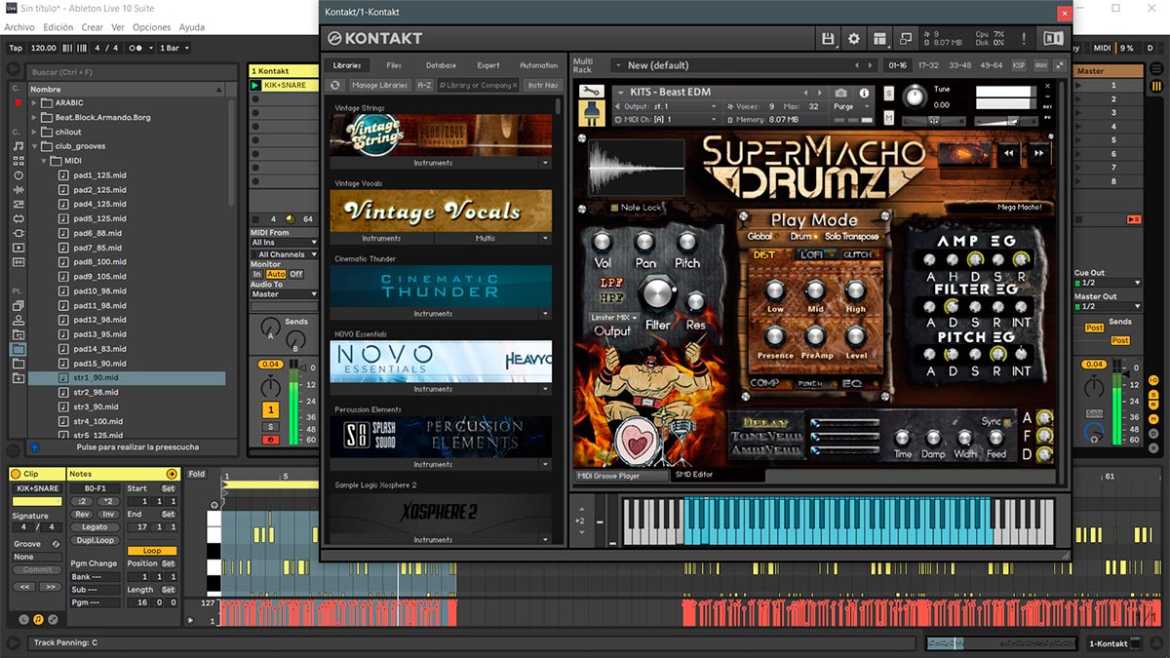1170x658 pixels.
Task: Click the Buscar search field
Action: [x=132, y=71]
